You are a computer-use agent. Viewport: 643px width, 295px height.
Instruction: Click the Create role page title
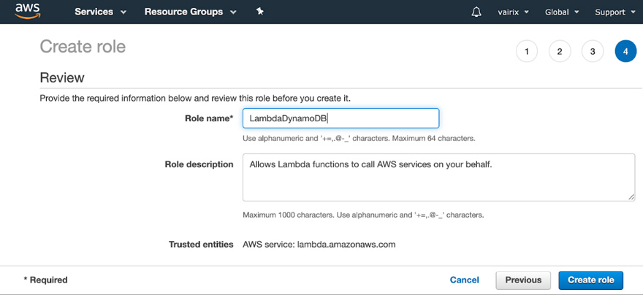coord(83,47)
